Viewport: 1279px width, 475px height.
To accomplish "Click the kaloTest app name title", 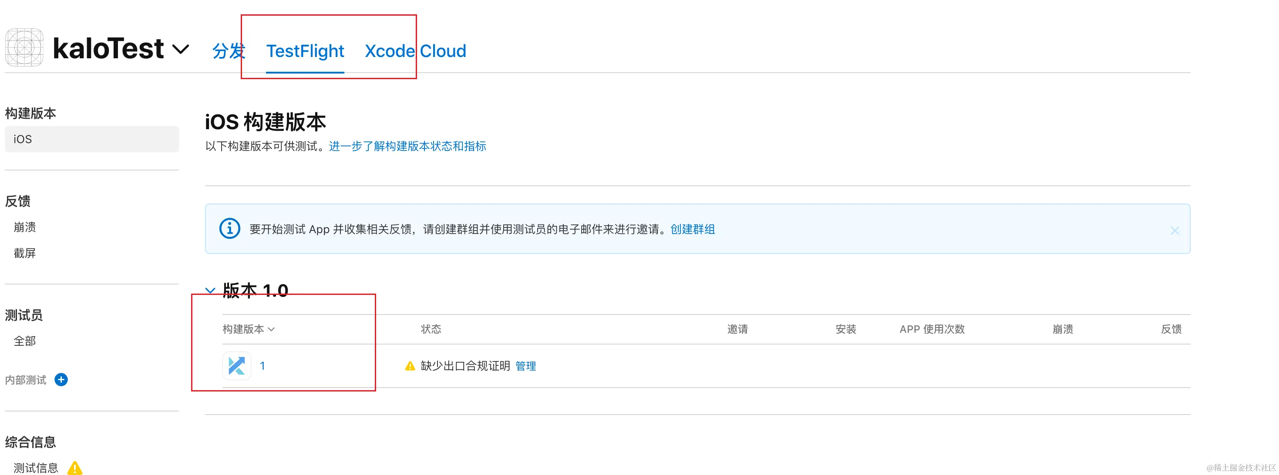I will pyautogui.click(x=108, y=48).
